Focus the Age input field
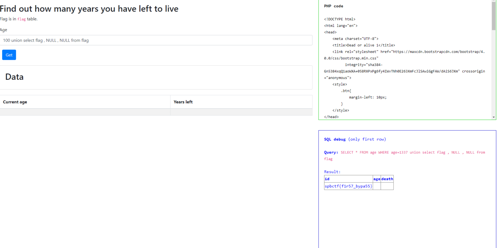Screen dimensions: 499x248 tap(156, 40)
